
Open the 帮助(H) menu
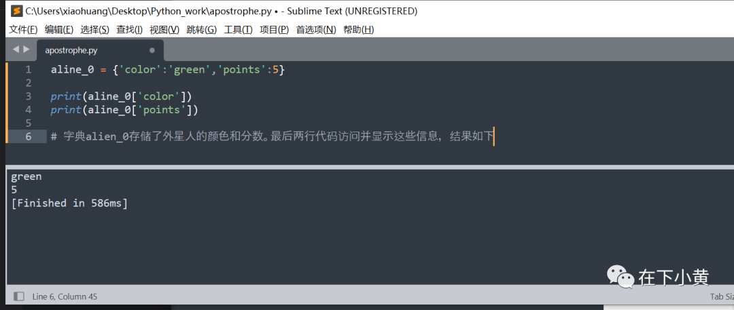(x=359, y=29)
